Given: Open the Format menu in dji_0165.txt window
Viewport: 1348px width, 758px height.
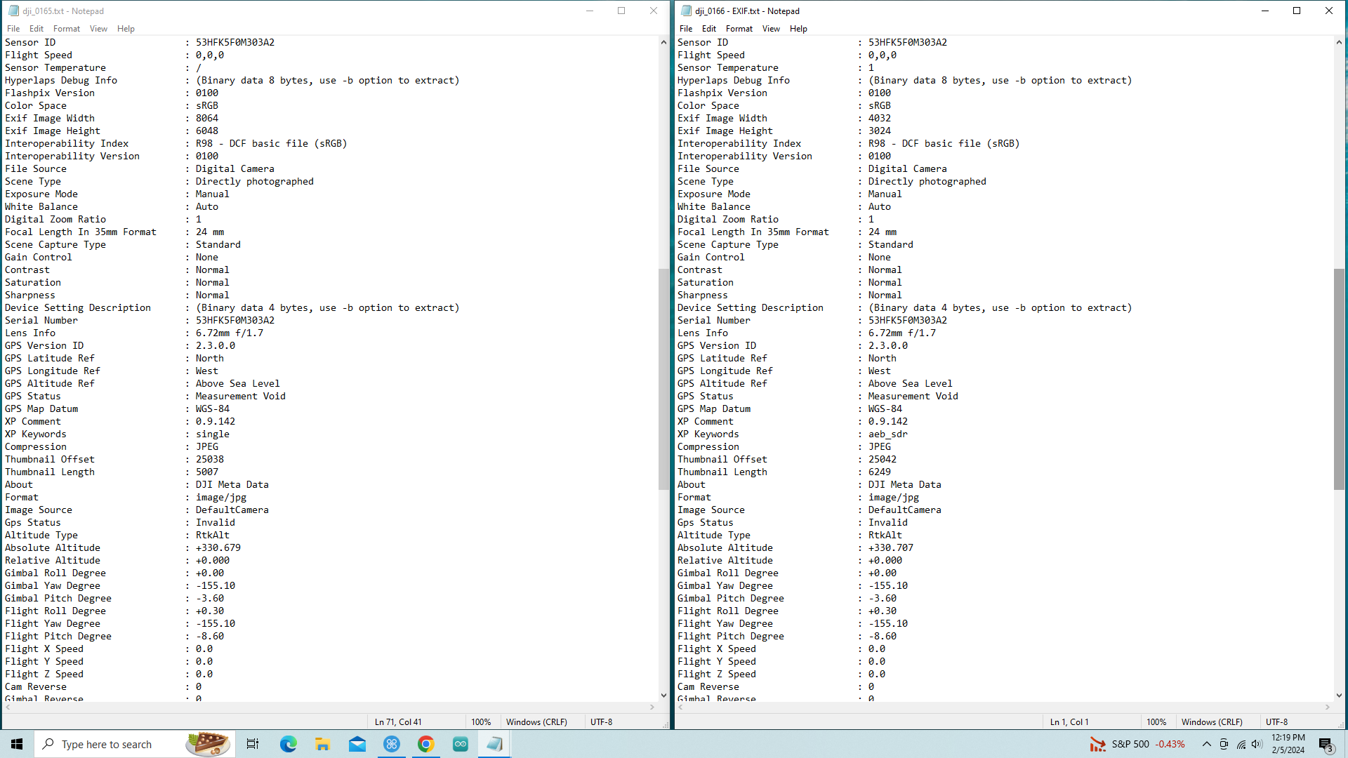Looking at the screenshot, I should coord(67,29).
